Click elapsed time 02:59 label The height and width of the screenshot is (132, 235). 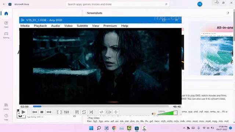[x=25, y=107]
